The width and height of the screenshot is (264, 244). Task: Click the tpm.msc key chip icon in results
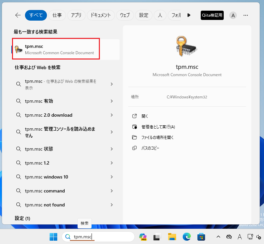(x=18, y=50)
